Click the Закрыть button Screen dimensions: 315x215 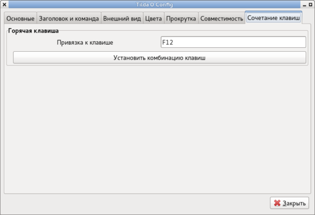(x=289, y=203)
